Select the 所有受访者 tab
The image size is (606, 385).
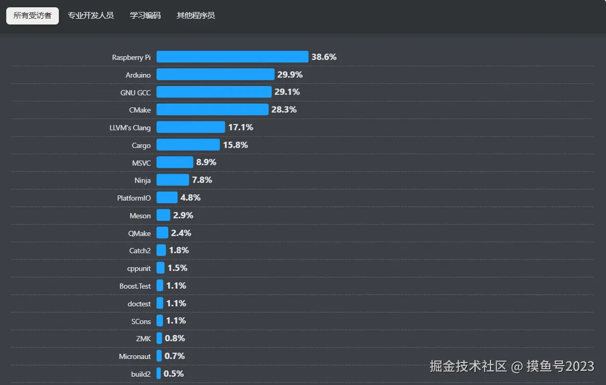[x=32, y=16]
